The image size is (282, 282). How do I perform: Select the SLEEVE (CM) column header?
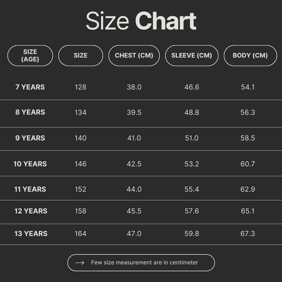click(x=192, y=56)
